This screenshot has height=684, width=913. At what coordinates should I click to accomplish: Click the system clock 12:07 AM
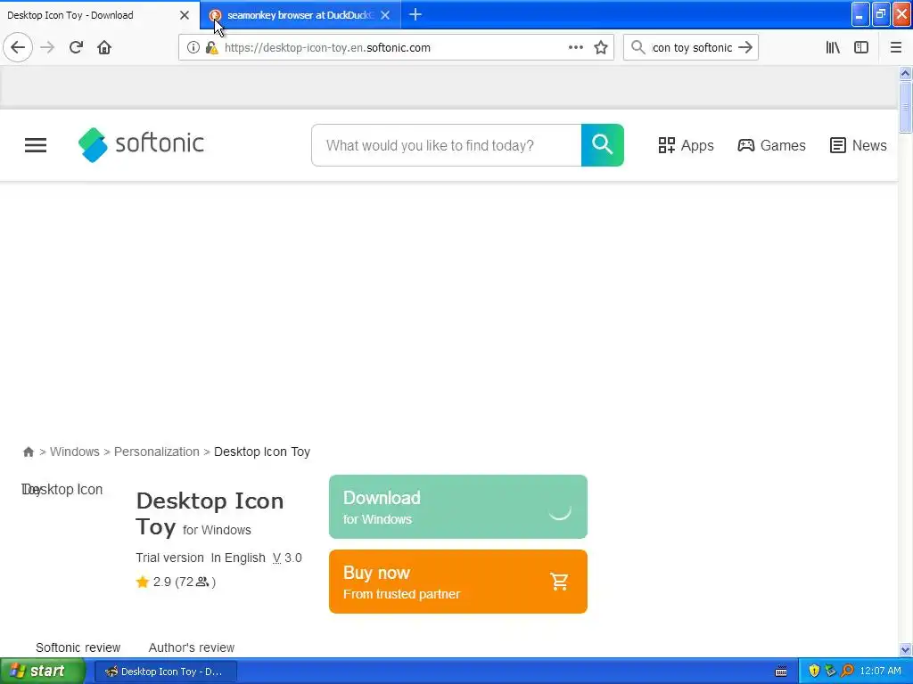(880, 672)
